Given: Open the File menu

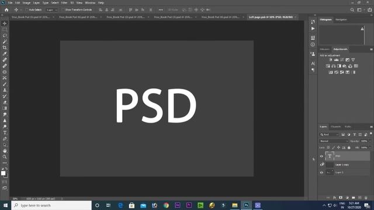Looking at the screenshot, I should 11,2.
